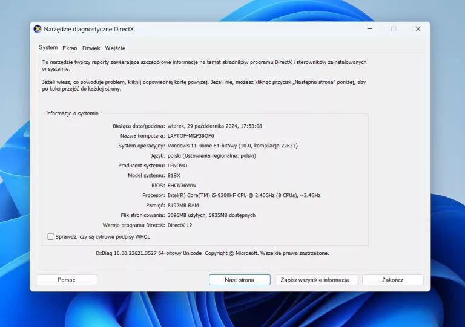Click the label Bieżąca data/godzina
Image resolution: width=465 pixels, height=327 pixels.
pos(139,126)
